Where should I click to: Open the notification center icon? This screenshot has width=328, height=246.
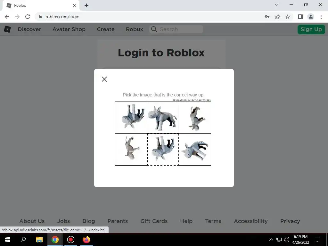coord(317,240)
